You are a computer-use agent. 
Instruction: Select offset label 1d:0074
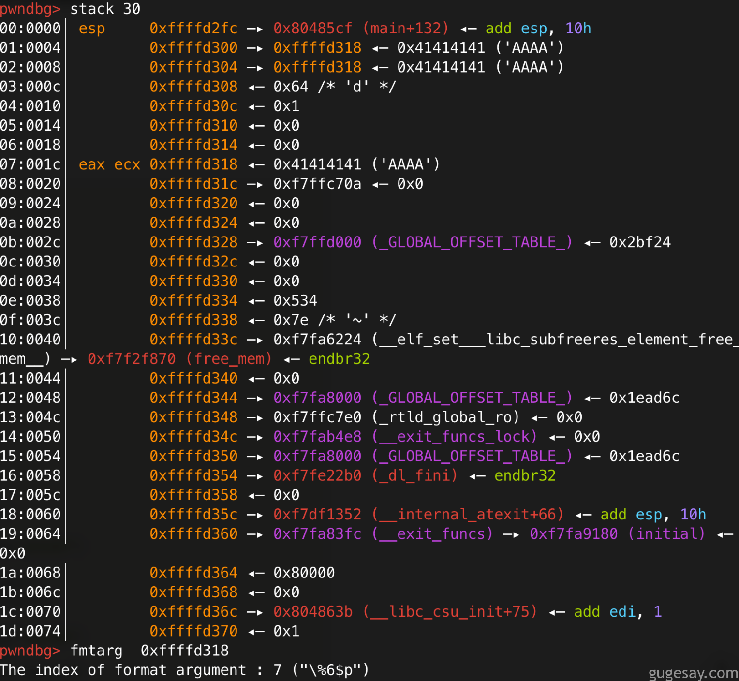30,631
